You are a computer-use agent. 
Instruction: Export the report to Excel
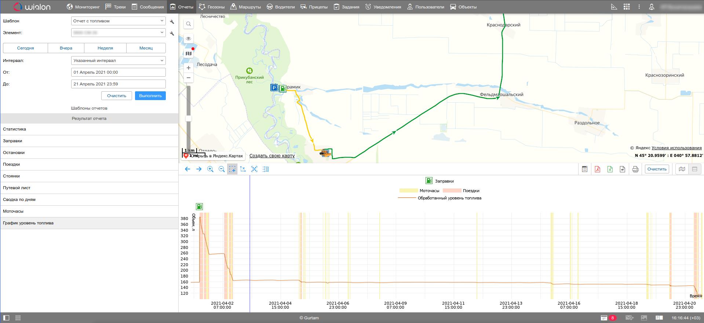610,169
